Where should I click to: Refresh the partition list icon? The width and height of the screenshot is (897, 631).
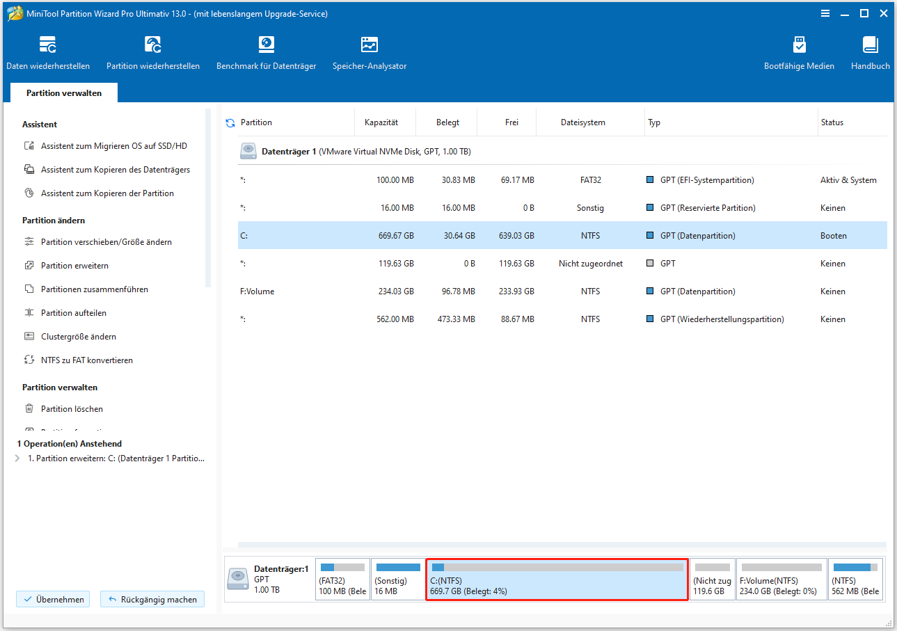[x=230, y=123]
